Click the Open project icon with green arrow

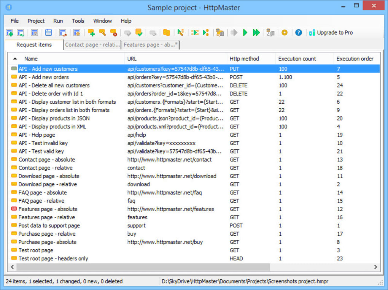(21, 33)
